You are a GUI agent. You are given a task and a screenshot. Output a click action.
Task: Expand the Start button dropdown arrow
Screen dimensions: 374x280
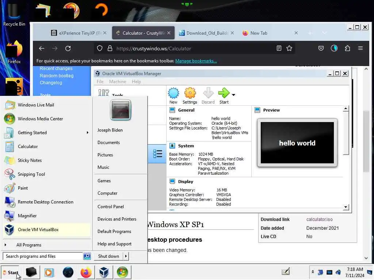click(233, 95)
